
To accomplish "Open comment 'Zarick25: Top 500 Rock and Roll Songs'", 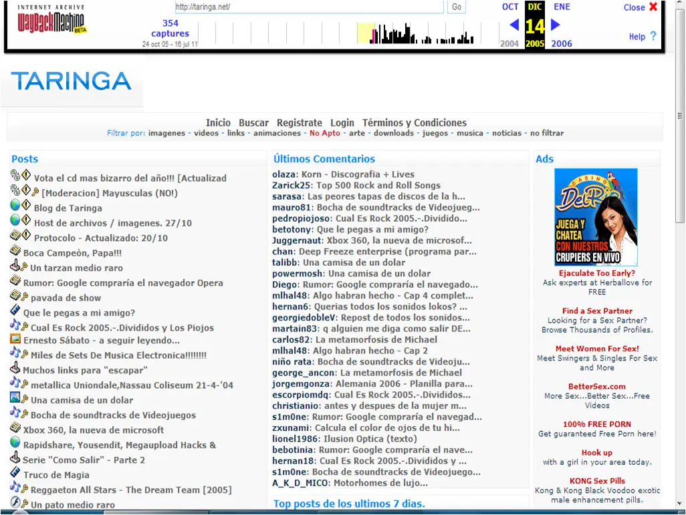I will pos(356,186).
